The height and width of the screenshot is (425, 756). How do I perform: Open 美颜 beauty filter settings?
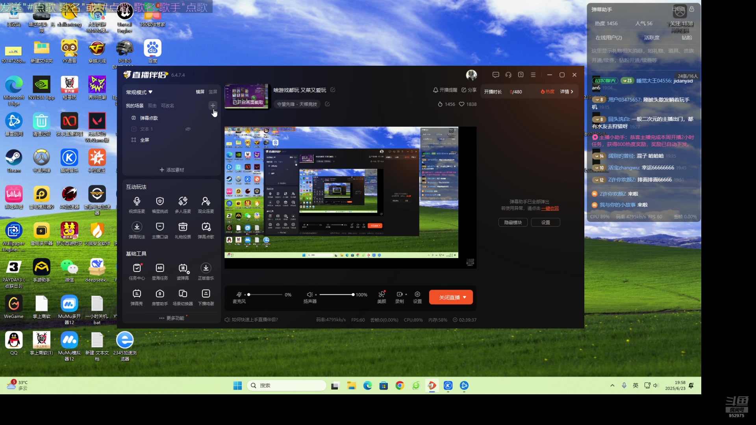[382, 297]
